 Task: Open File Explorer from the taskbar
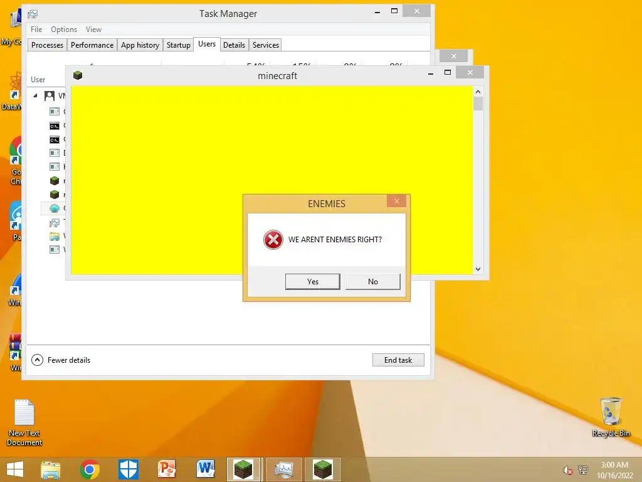[x=50, y=469]
